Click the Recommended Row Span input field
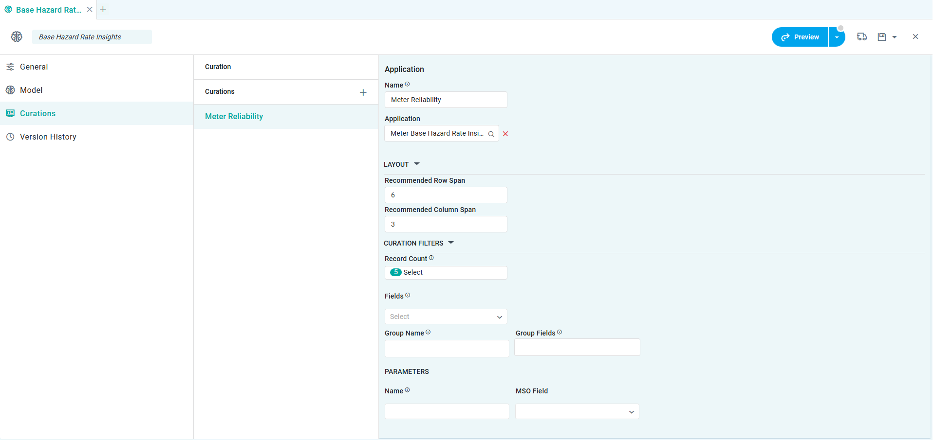The height and width of the screenshot is (441, 933). tap(446, 195)
